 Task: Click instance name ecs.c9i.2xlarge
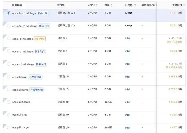[x=21, y=102]
